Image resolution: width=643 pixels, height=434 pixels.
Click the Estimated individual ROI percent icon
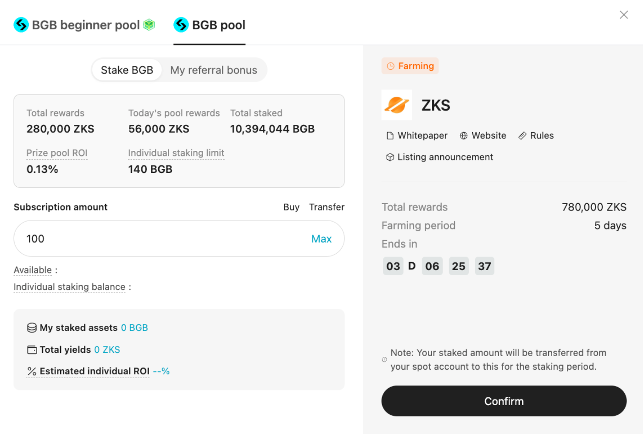pyautogui.click(x=32, y=371)
